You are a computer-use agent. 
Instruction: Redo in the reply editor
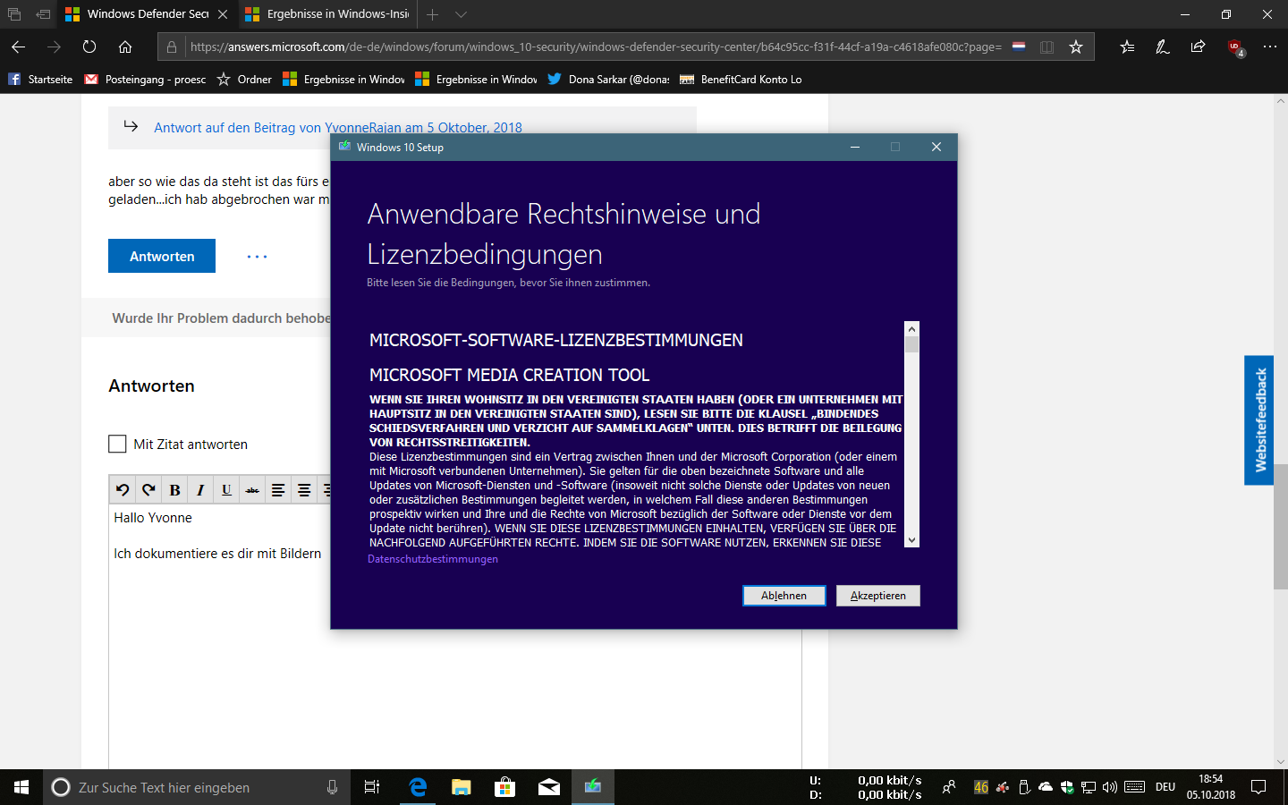click(148, 489)
